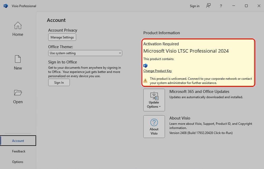Click the Sign In button under Sign in to Office

coord(59,83)
